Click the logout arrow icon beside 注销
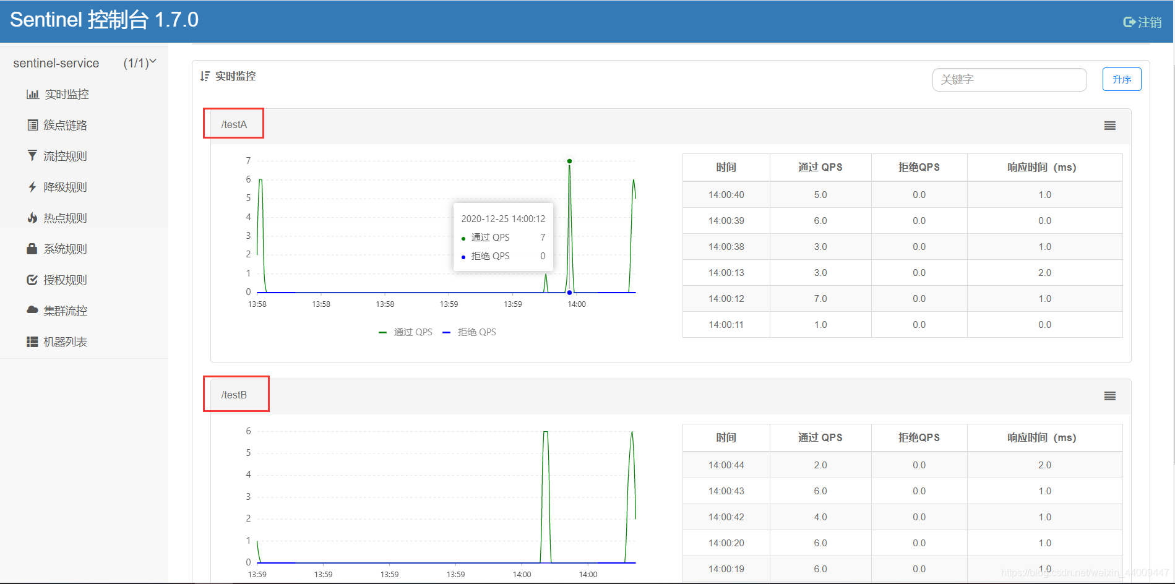The image size is (1175, 584). tap(1129, 22)
